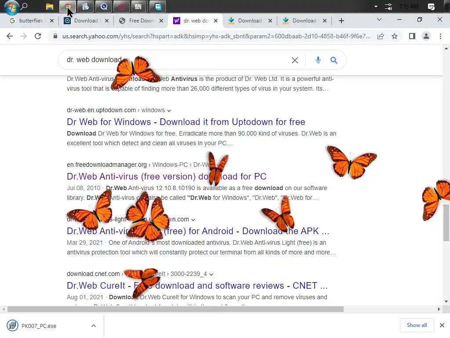The image size is (450, 338).
Task: Close the Free Download tab
Action: 161,21
